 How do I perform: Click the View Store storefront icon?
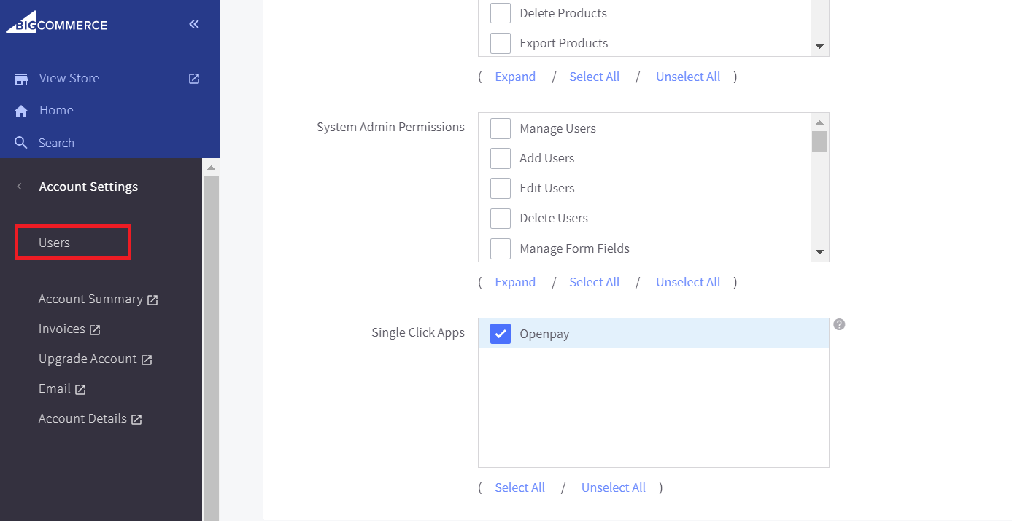[x=21, y=79]
